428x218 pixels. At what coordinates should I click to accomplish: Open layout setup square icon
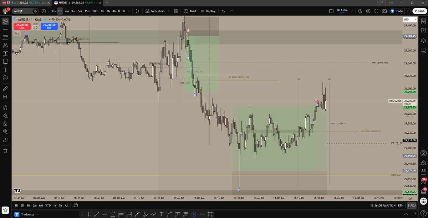(x=331, y=11)
